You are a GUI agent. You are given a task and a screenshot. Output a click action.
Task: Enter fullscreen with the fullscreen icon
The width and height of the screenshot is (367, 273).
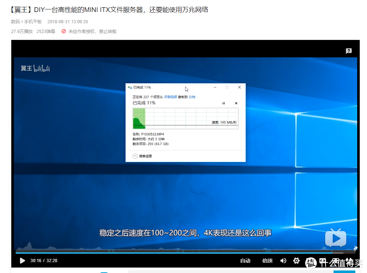[347, 261]
